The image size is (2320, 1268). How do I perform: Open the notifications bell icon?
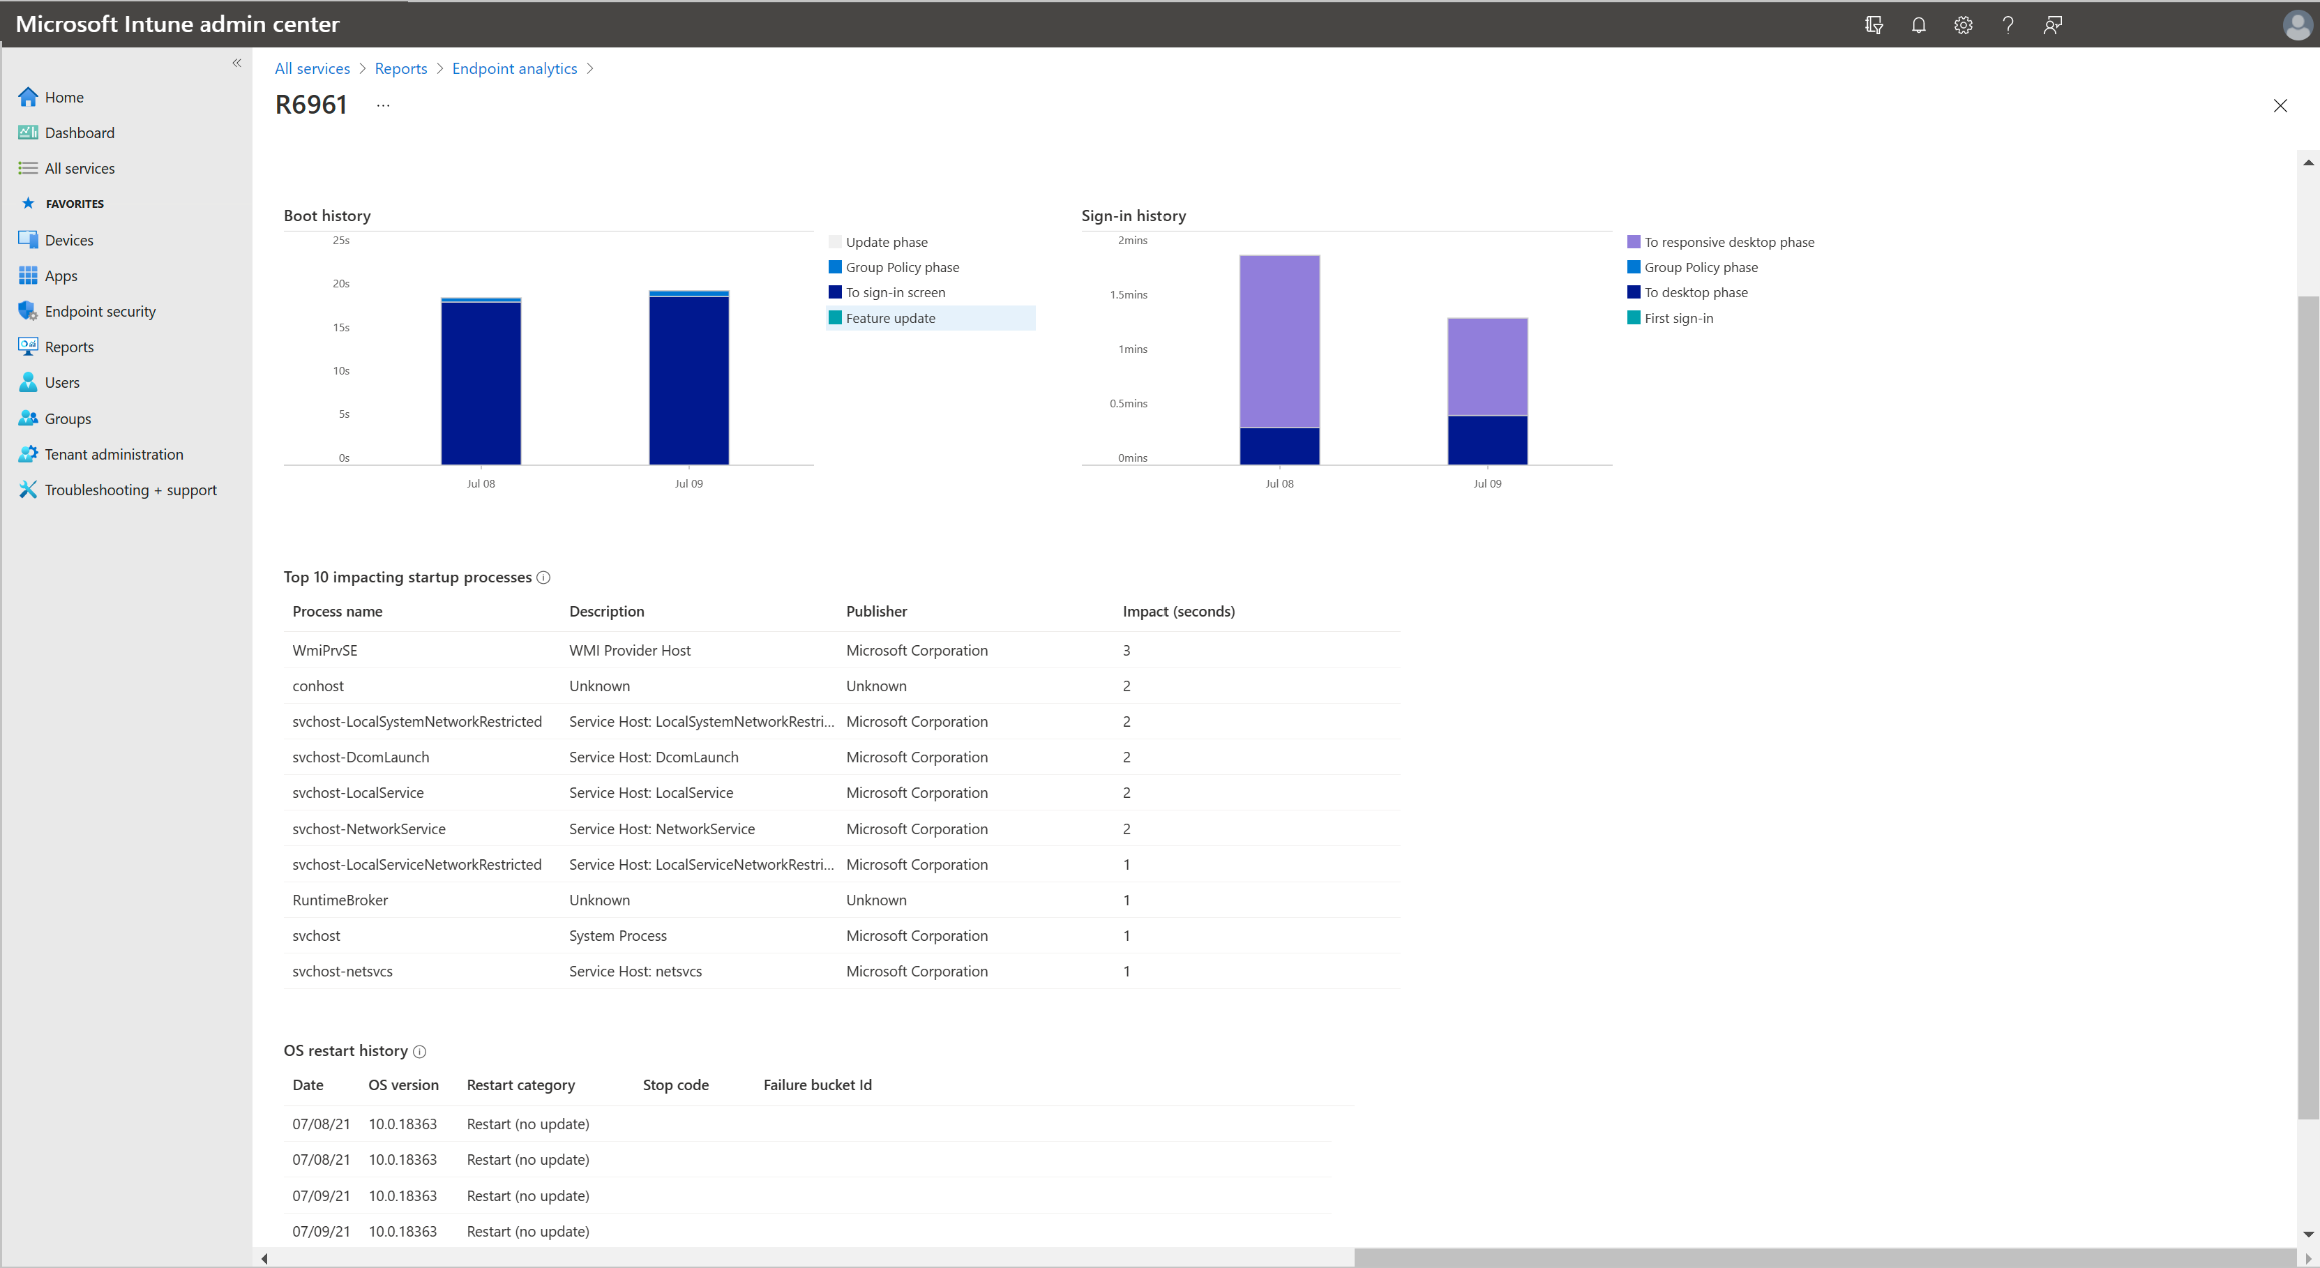click(x=1918, y=24)
